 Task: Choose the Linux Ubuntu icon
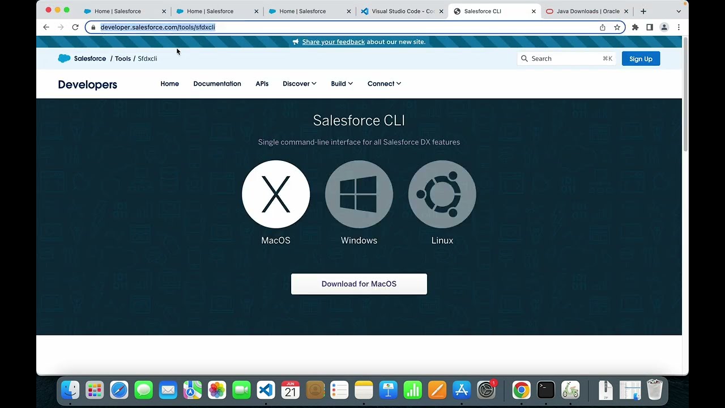click(x=442, y=194)
